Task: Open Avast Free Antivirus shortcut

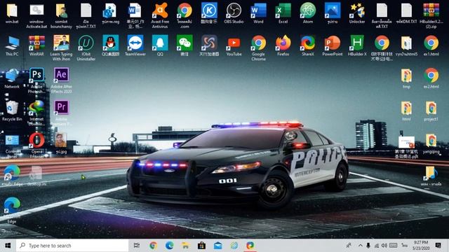Action: [x=160, y=10]
